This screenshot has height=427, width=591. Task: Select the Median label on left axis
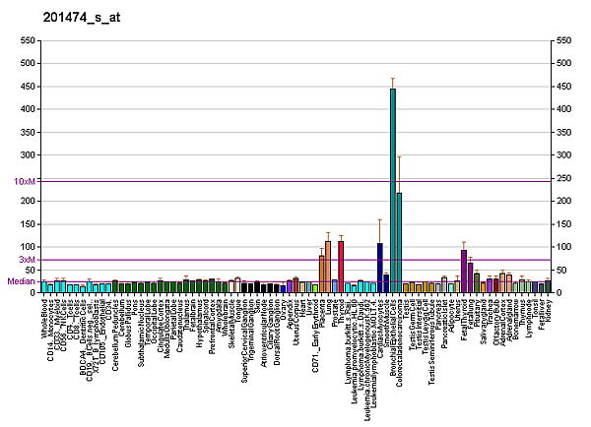pos(22,281)
